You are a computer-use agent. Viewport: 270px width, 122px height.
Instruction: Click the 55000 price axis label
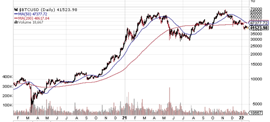pyautogui.click(x=256, y=18)
